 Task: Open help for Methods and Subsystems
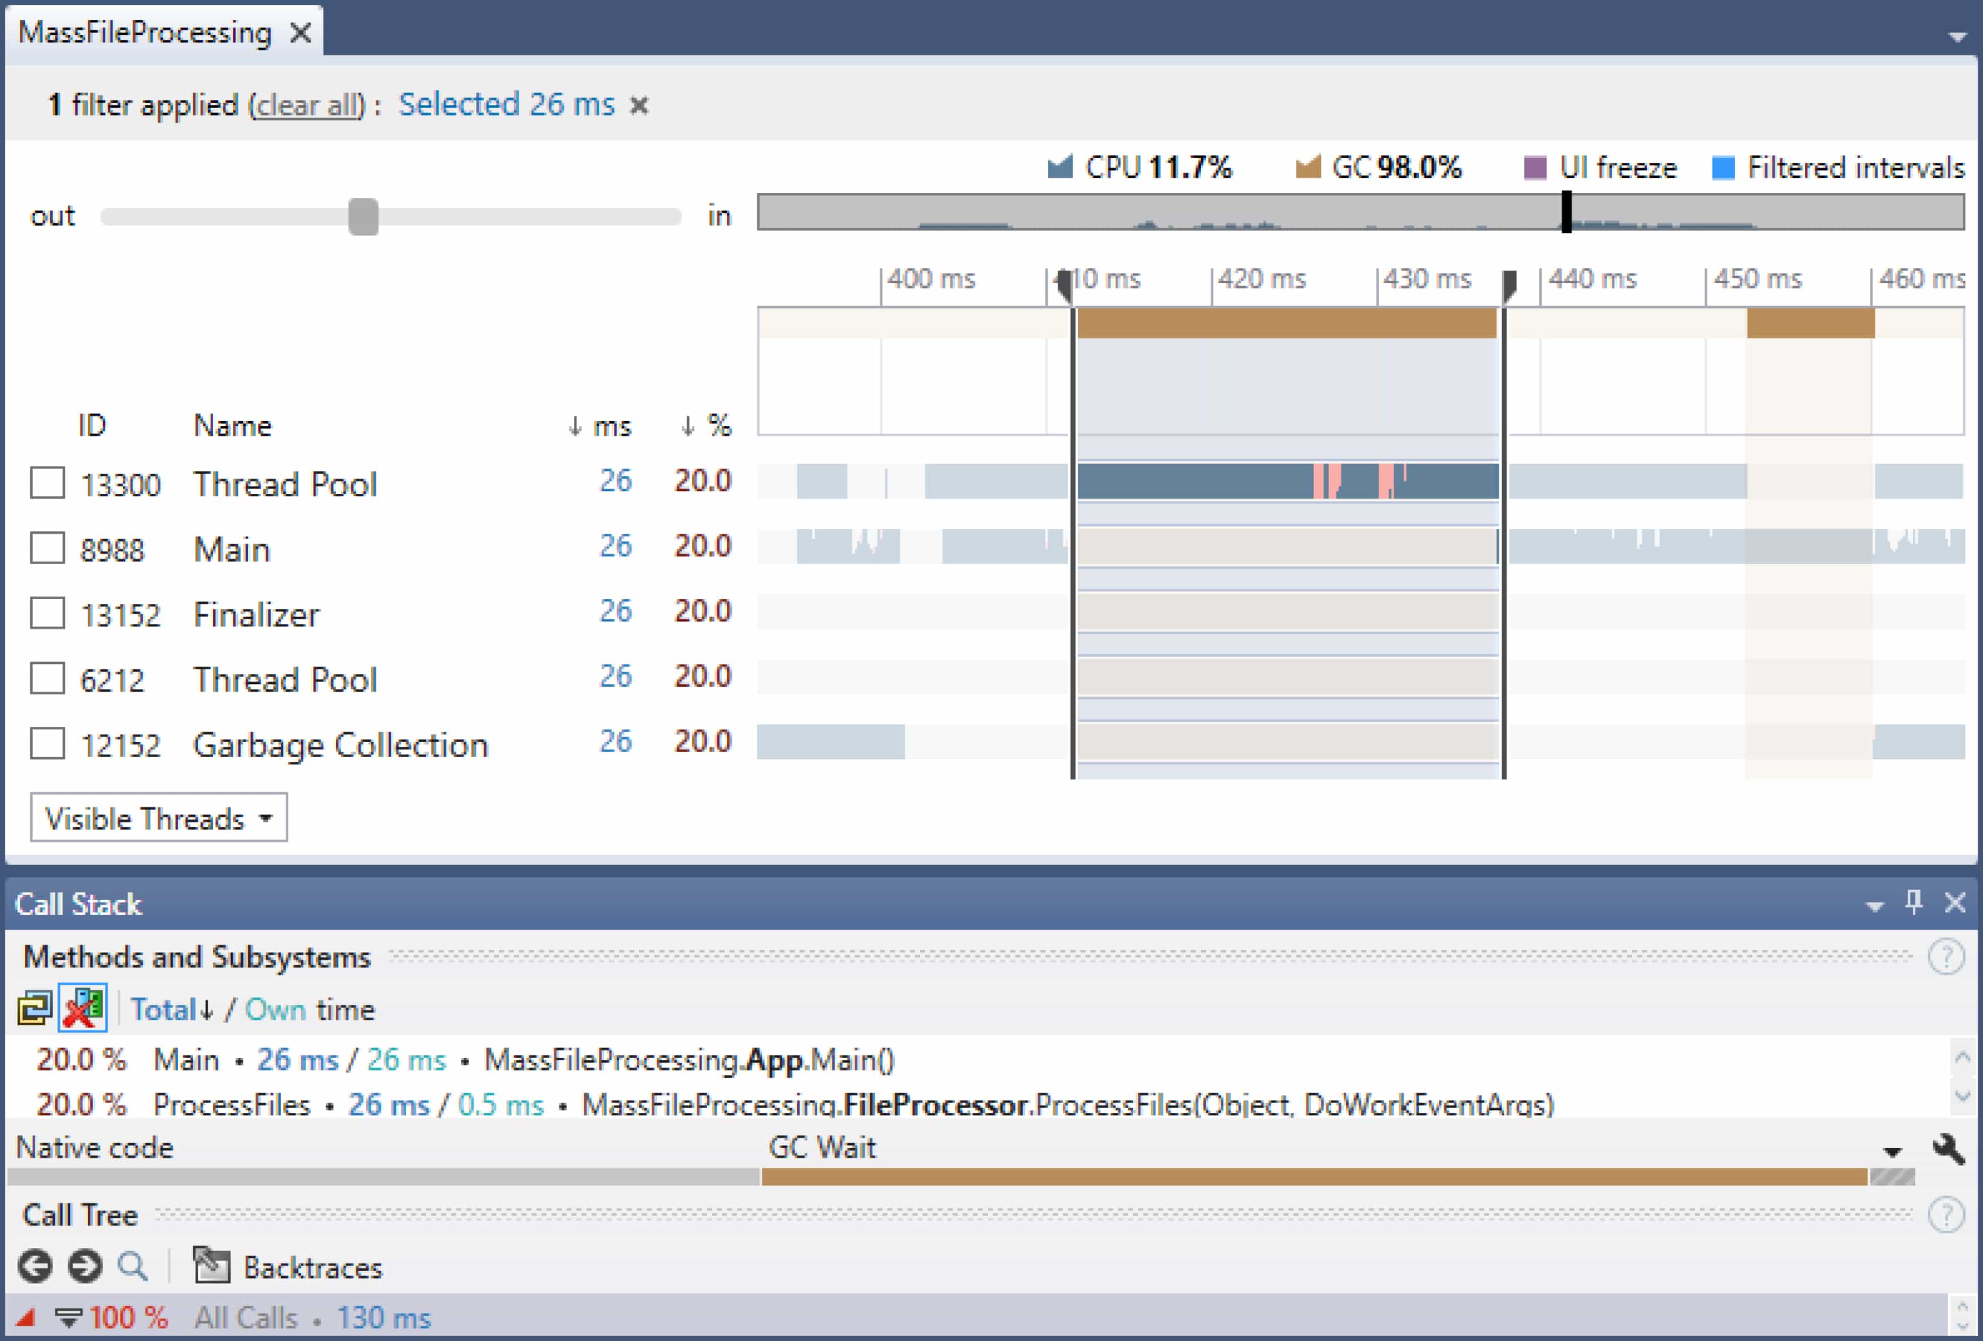1946,956
